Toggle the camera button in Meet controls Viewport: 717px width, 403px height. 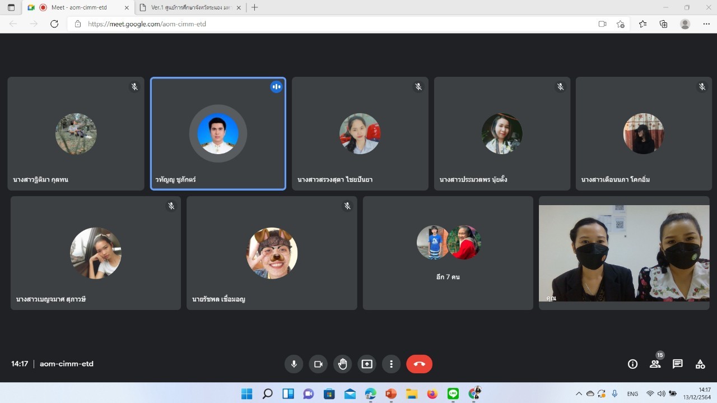(x=318, y=364)
